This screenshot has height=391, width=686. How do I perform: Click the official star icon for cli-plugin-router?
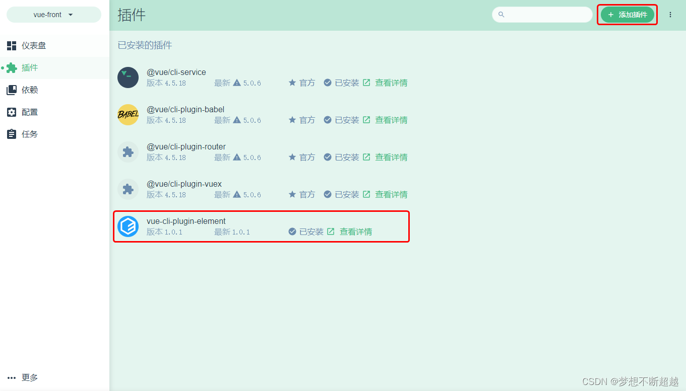pyautogui.click(x=292, y=157)
